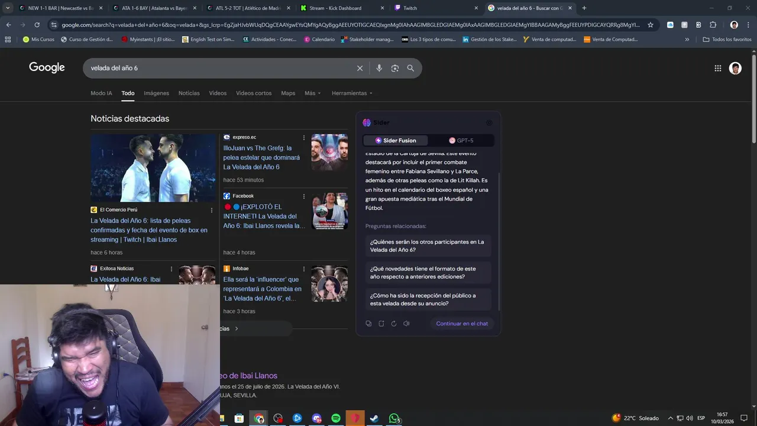The height and width of the screenshot is (426, 757).
Task: Click the velada del año 6 search field
Action: point(219,68)
